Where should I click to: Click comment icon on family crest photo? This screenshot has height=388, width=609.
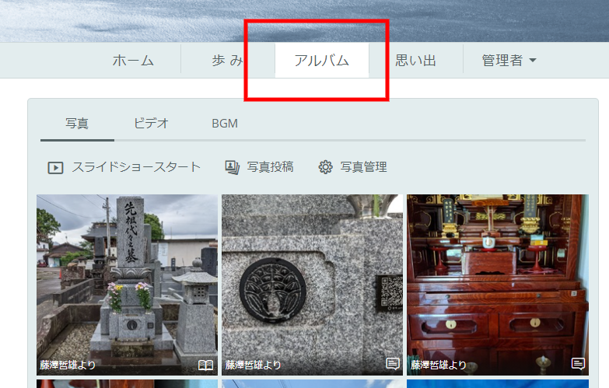click(393, 364)
